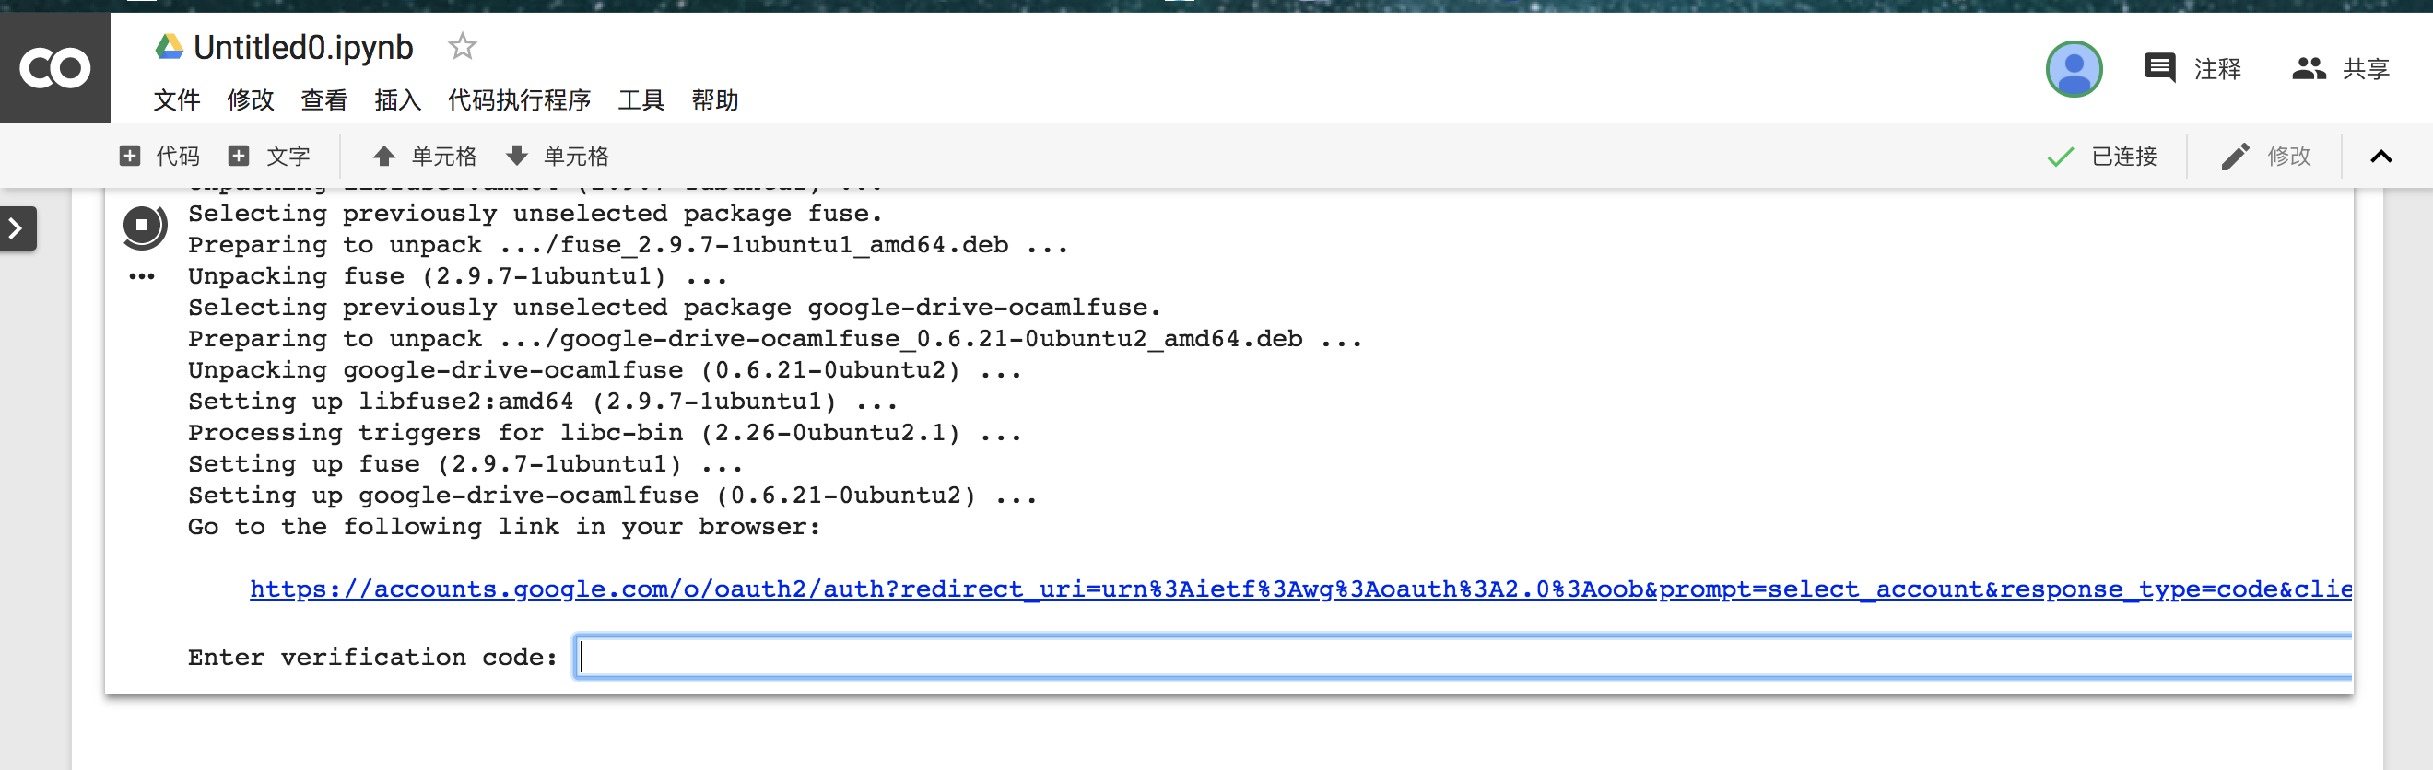The width and height of the screenshot is (2433, 770).
Task: Stop the running cell execution
Action: [x=143, y=227]
